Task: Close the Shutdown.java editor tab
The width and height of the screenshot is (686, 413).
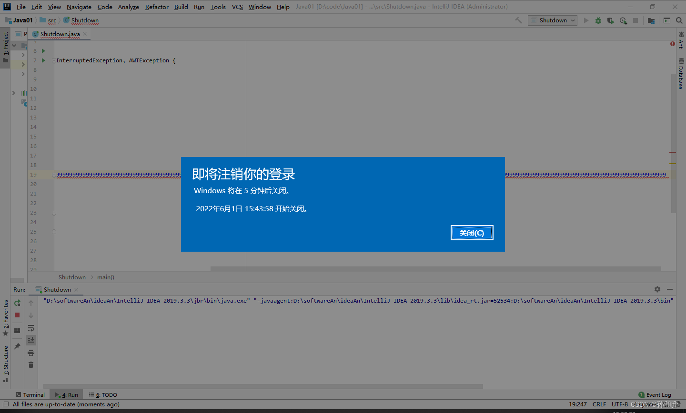Action: [x=85, y=34]
